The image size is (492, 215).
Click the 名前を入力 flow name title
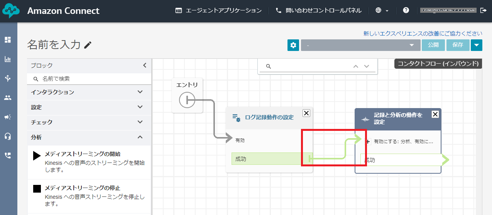(54, 45)
